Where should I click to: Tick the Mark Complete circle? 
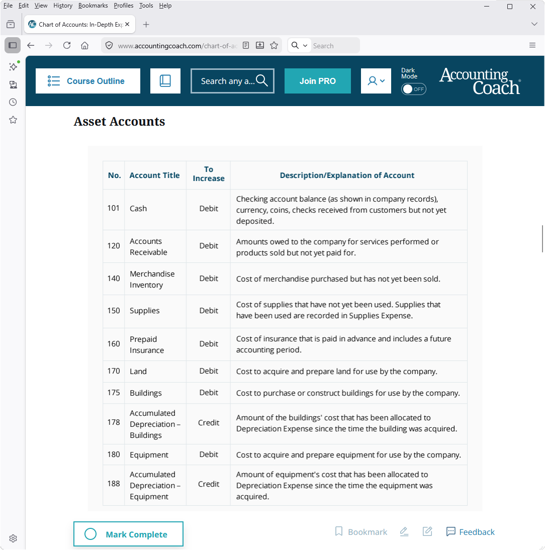click(90, 534)
